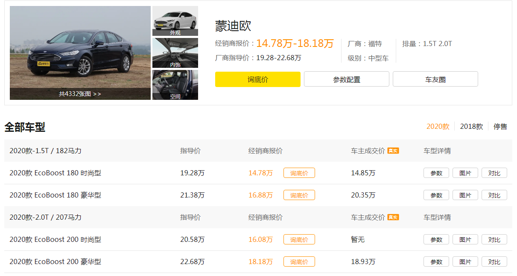Open the 共4332张图 gallery link

click(x=80, y=94)
